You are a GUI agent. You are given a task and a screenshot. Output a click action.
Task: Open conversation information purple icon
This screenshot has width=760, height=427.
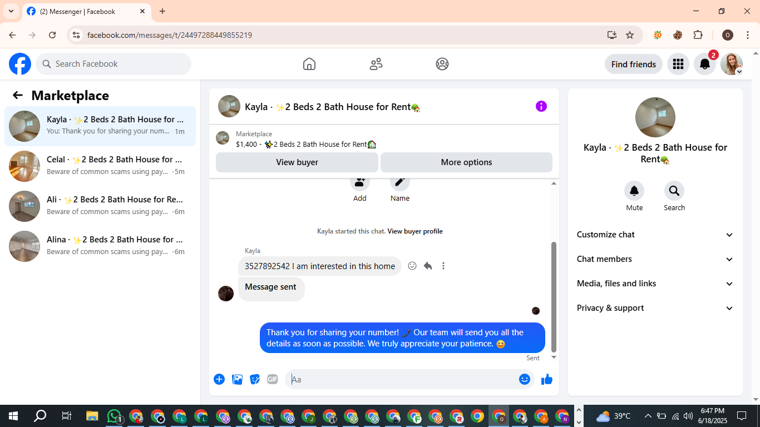click(541, 106)
